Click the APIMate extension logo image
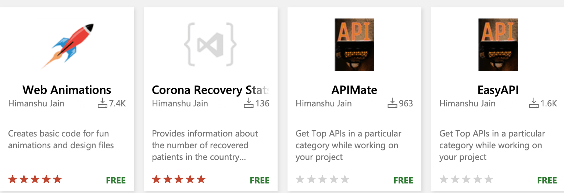 [x=354, y=45]
